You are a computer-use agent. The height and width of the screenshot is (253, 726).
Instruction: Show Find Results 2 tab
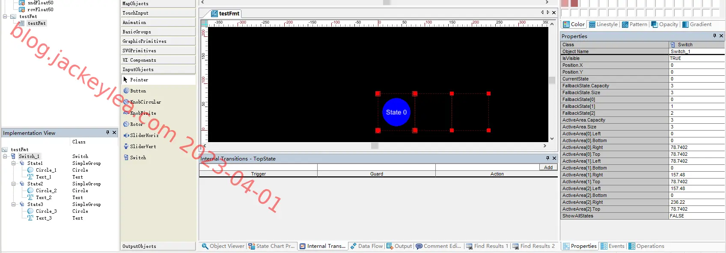click(x=534, y=246)
